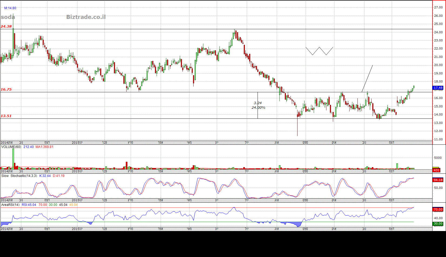Select the W-shaped pattern drawing
This screenshot has height=257, width=446.
point(319,51)
